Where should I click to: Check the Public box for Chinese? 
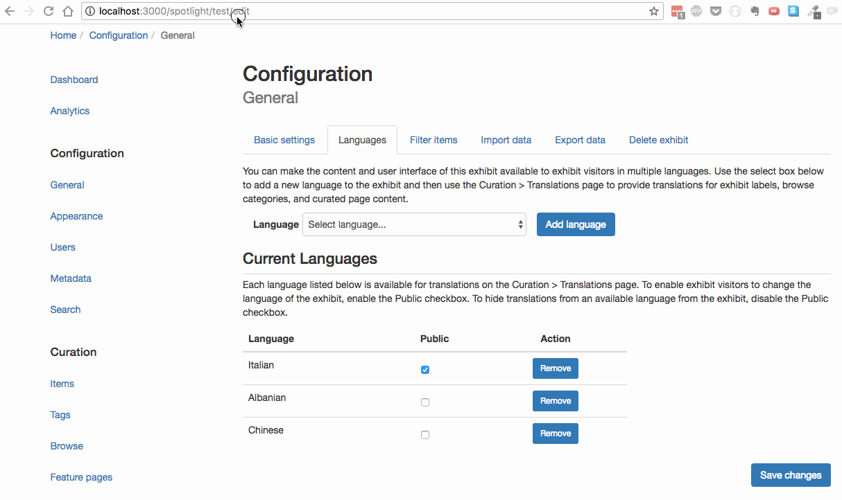click(x=425, y=434)
